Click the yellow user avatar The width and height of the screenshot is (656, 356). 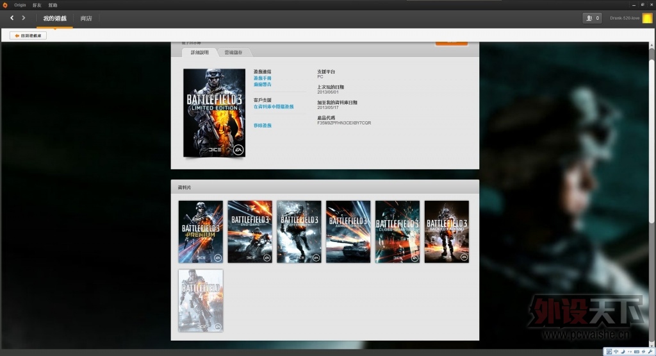[647, 18]
